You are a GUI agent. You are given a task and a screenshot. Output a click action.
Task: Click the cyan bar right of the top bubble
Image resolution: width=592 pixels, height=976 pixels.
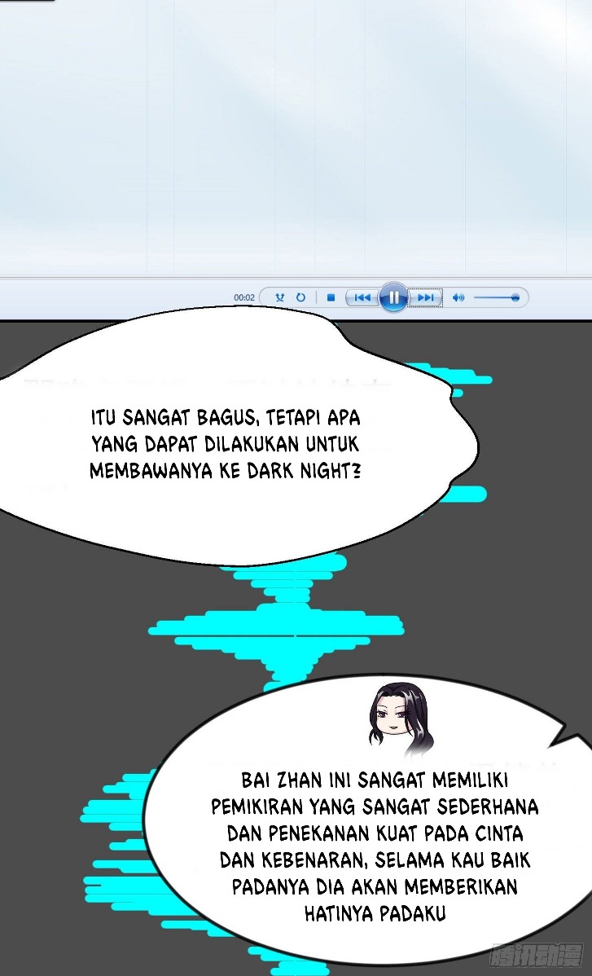point(468,494)
